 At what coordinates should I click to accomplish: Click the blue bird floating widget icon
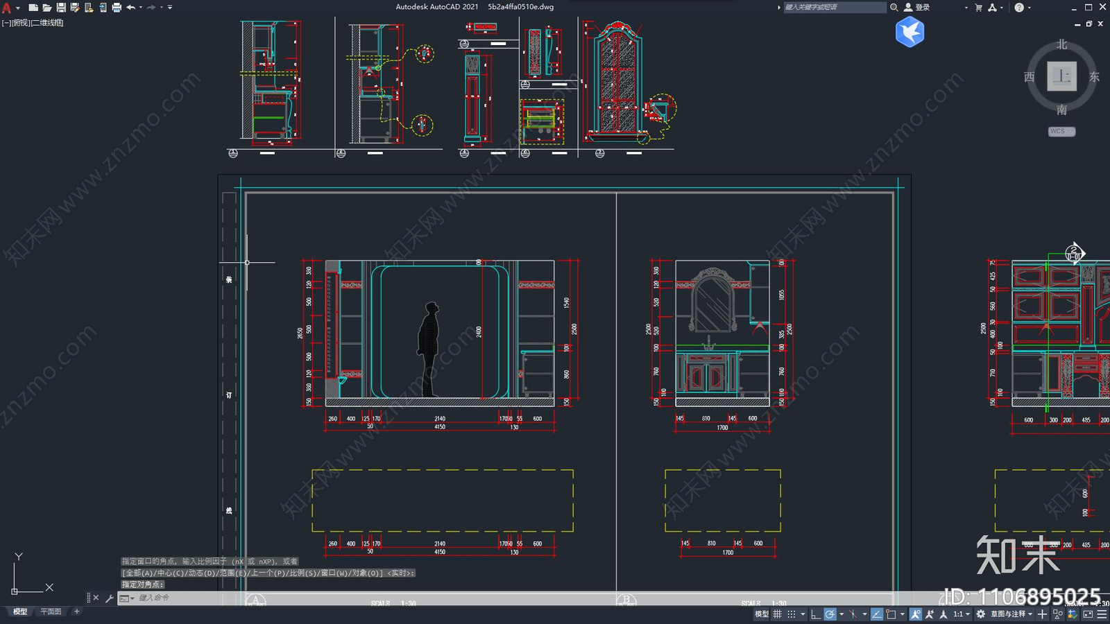(910, 32)
